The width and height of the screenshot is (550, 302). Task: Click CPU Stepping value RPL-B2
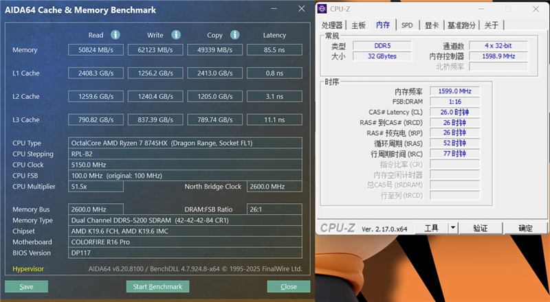pyautogui.click(x=185, y=154)
